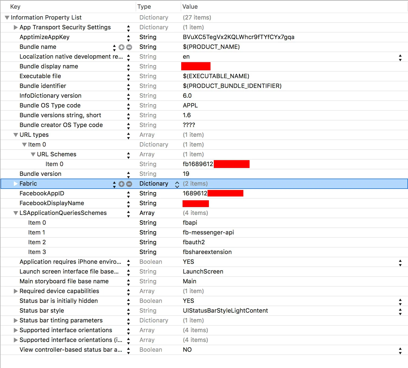Collapse the URL types array
Screen dimensions: 408x368
(16, 135)
